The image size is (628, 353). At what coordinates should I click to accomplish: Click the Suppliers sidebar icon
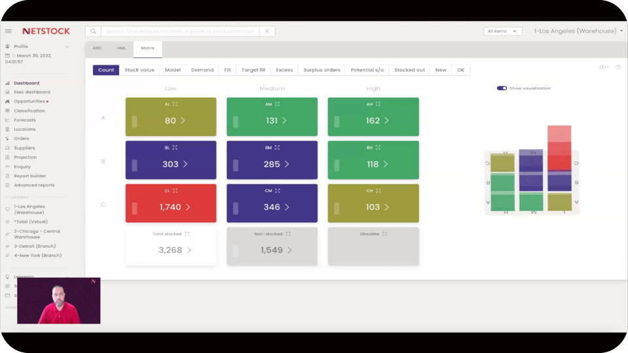[7, 148]
